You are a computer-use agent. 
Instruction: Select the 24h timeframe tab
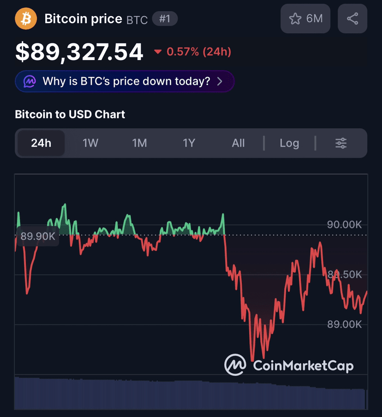click(41, 143)
